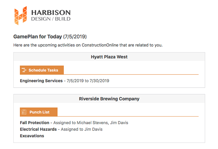Click the GamePlan for Today heading
The height and width of the screenshot is (149, 218).
(x=38, y=37)
